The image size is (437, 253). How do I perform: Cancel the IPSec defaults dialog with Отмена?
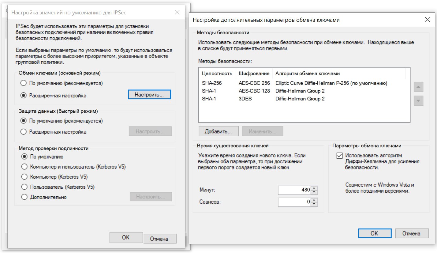159,239
